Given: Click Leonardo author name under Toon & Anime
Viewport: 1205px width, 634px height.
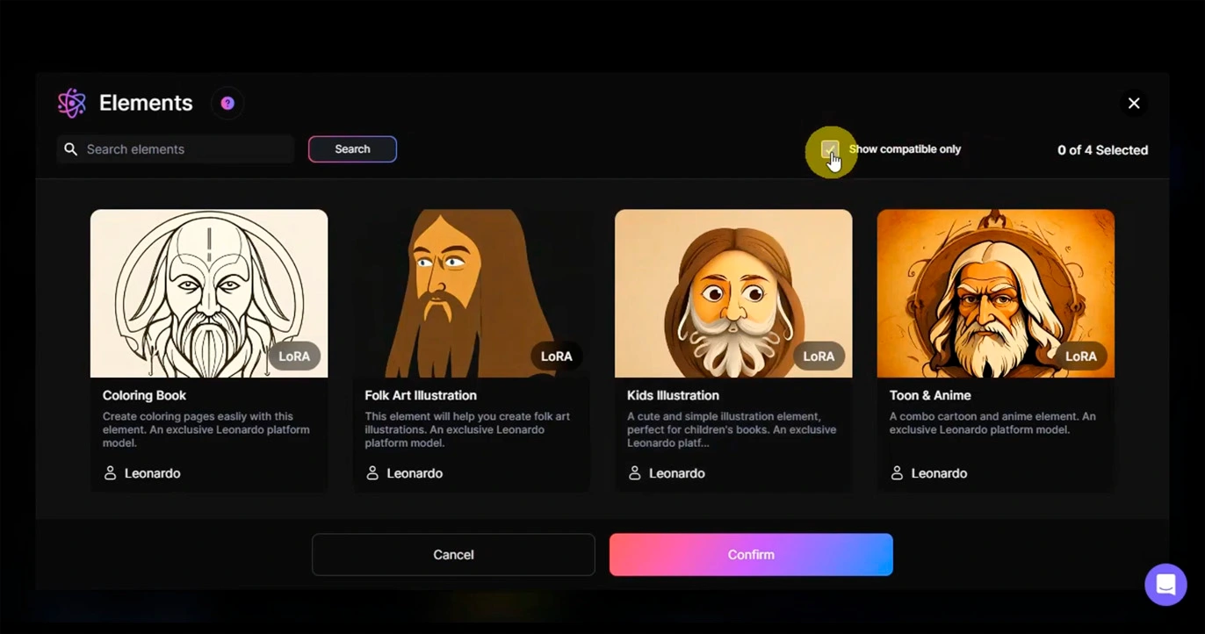Looking at the screenshot, I should coord(939,473).
